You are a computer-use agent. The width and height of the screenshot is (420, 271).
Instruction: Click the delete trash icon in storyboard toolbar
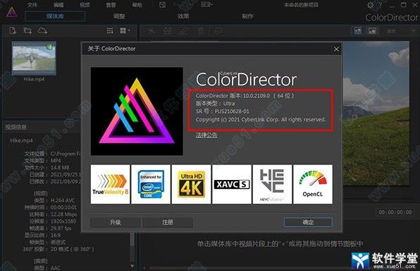click(x=201, y=31)
